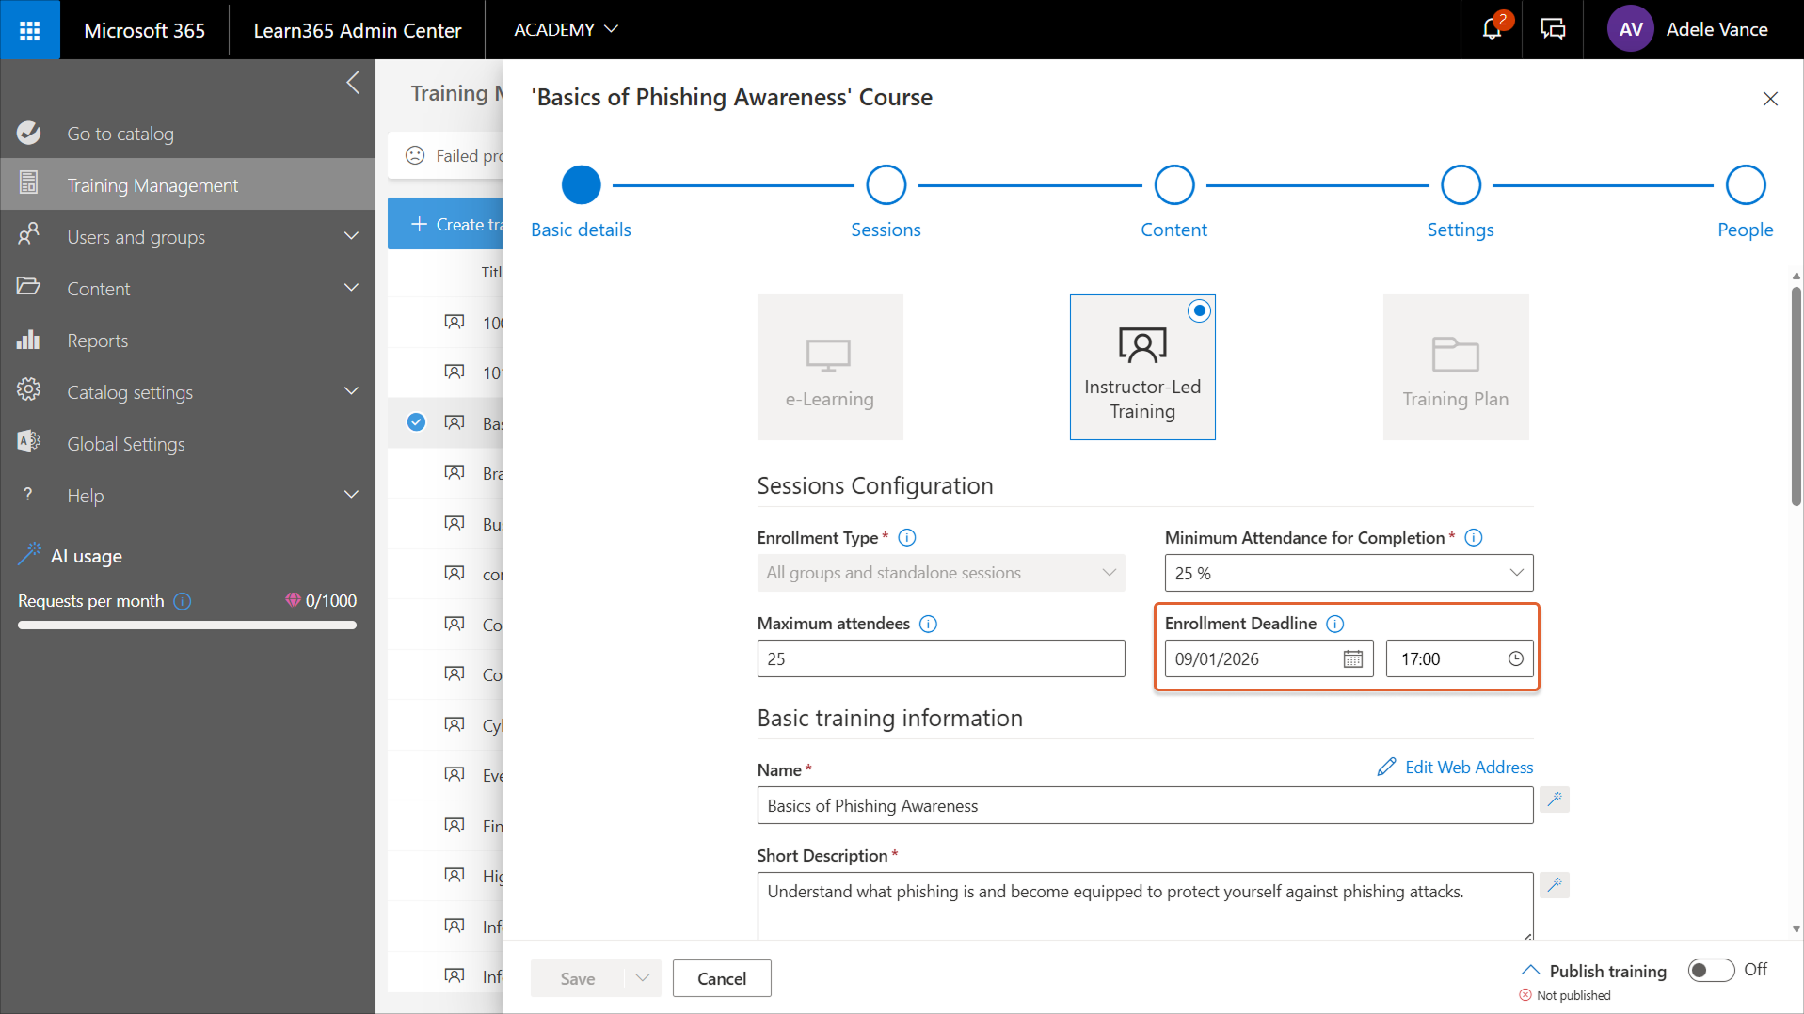Collapse the left sidebar with the arrow
The image size is (1804, 1014).
[353, 83]
